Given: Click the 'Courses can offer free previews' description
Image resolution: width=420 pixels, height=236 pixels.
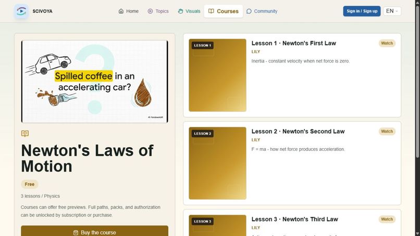Looking at the screenshot, I should [x=91, y=211].
